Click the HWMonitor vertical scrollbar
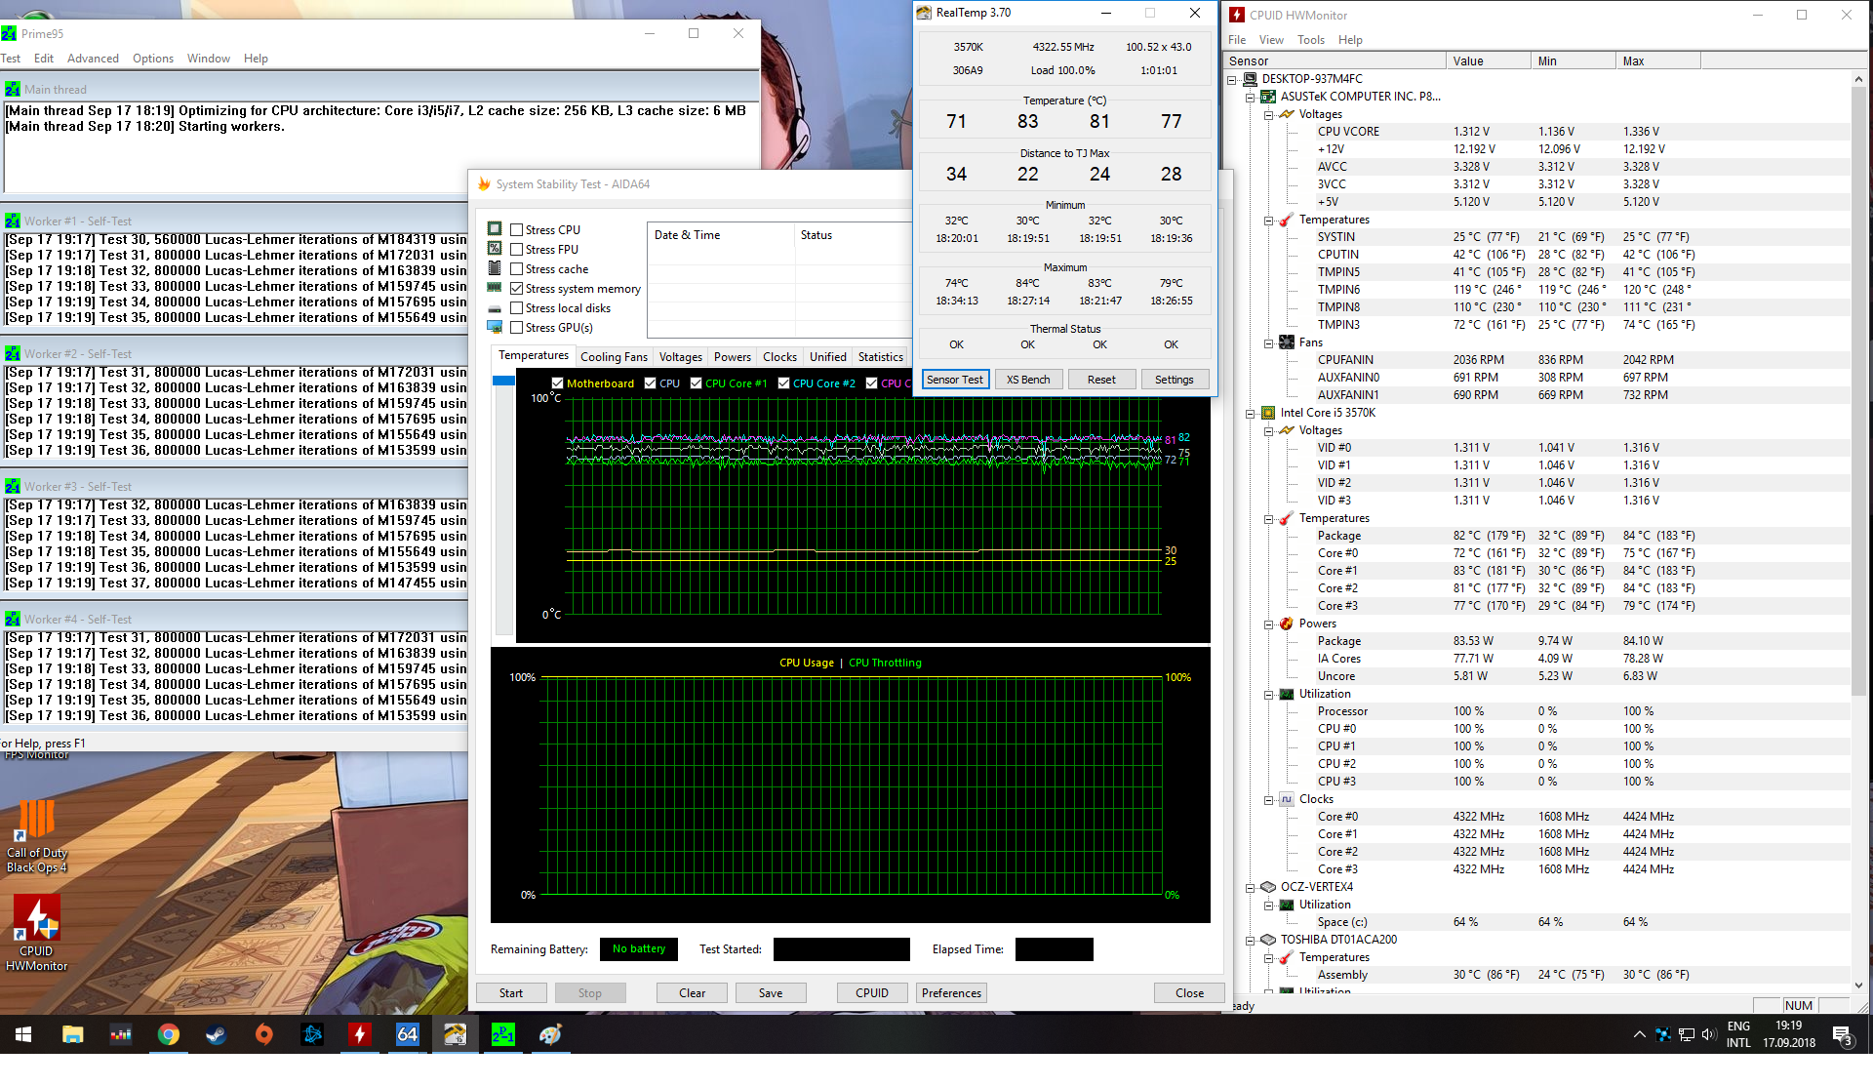This screenshot has height=1087, width=1873. [x=1858, y=390]
